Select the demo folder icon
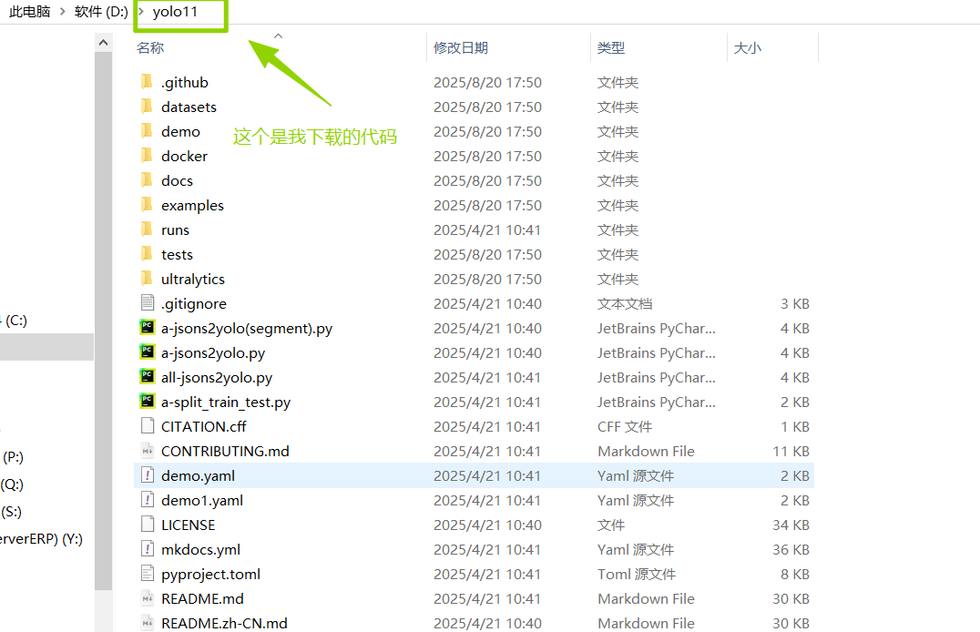The width and height of the screenshot is (980, 632). coord(147,130)
